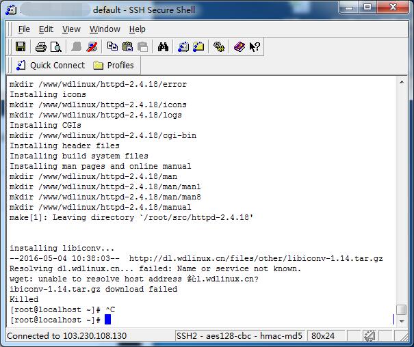Expand the View menu
414x347 pixels.
click(x=71, y=29)
